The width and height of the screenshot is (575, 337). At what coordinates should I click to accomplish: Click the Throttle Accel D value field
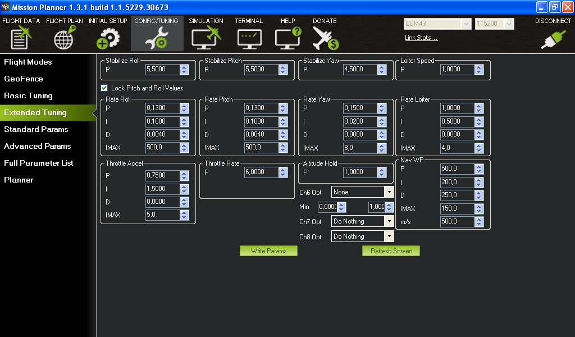tap(162, 202)
